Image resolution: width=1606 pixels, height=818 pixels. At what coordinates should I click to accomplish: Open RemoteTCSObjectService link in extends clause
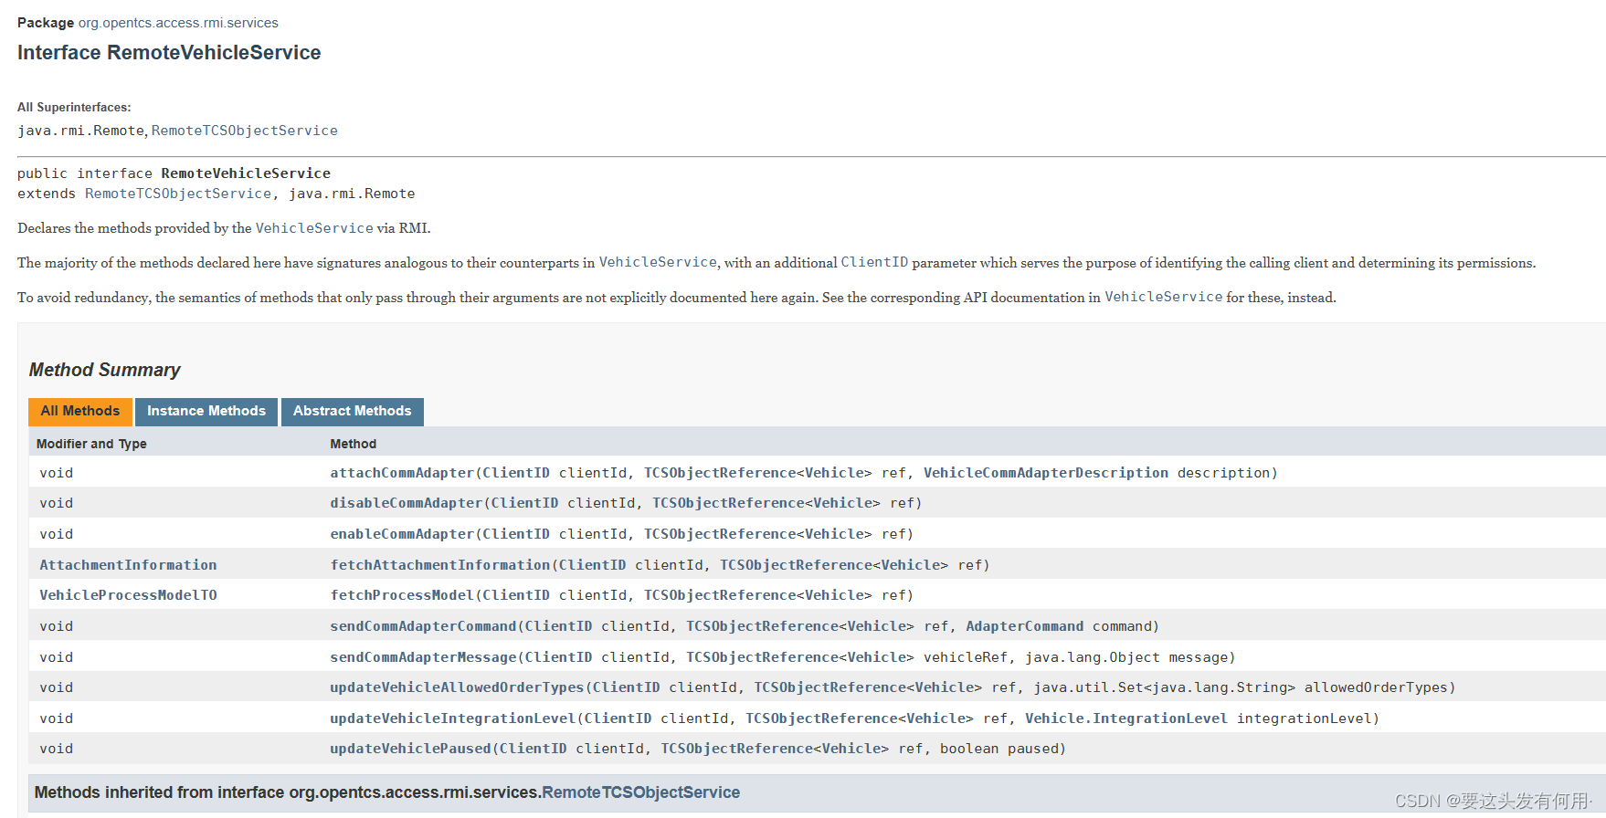tap(178, 194)
